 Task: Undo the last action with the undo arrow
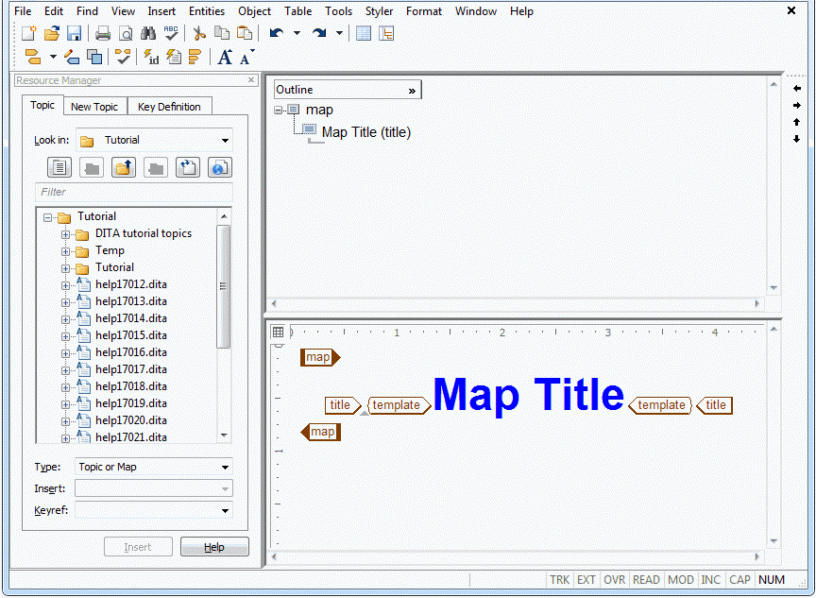277,33
